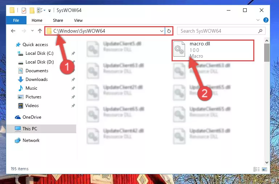Minimize the SysWOW64 window

229,10
